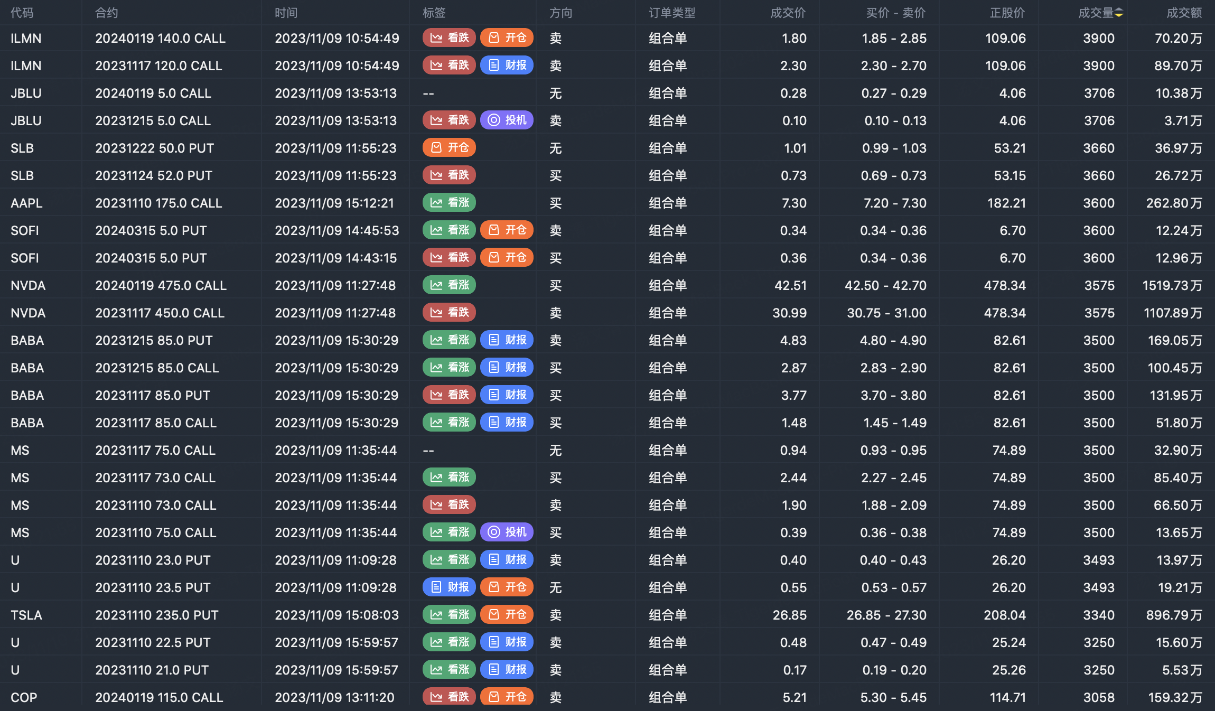Click the 1519.73万 turnover value
This screenshot has height=711, width=1215.
click(x=1172, y=285)
